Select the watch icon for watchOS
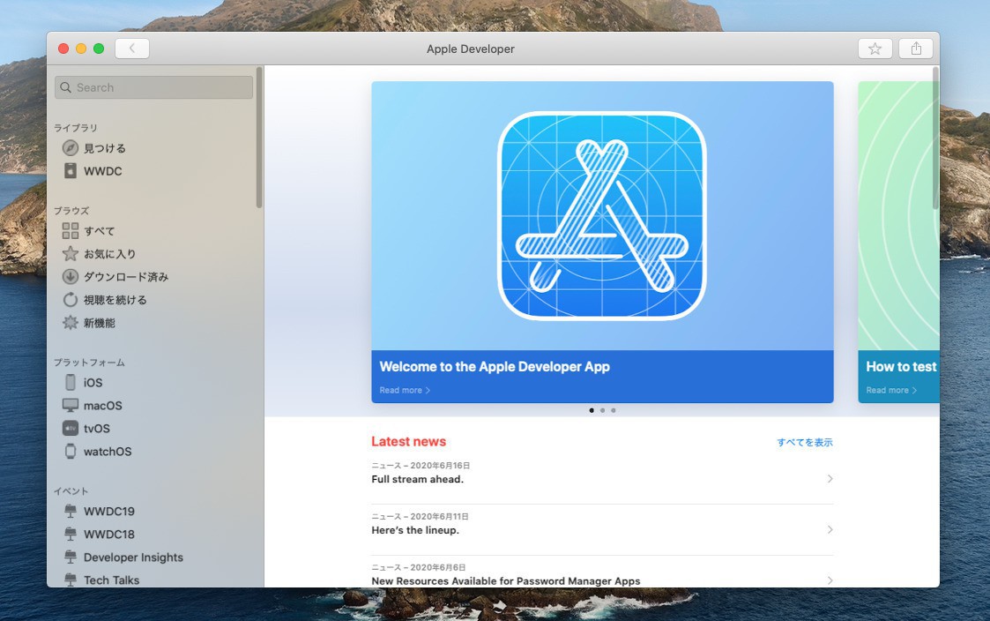The width and height of the screenshot is (990, 621). pyautogui.click(x=70, y=451)
